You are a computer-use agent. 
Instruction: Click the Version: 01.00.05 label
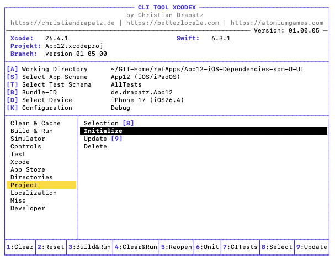[287, 30]
